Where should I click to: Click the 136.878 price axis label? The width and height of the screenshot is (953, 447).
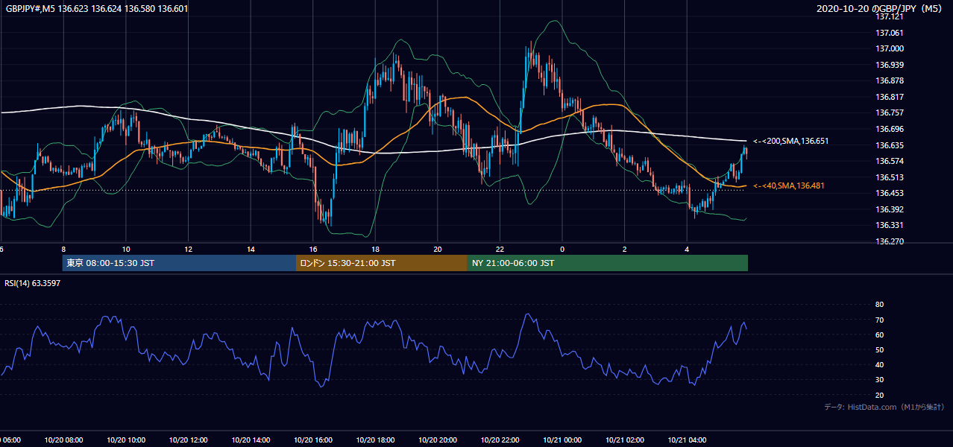[x=890, y=80]
